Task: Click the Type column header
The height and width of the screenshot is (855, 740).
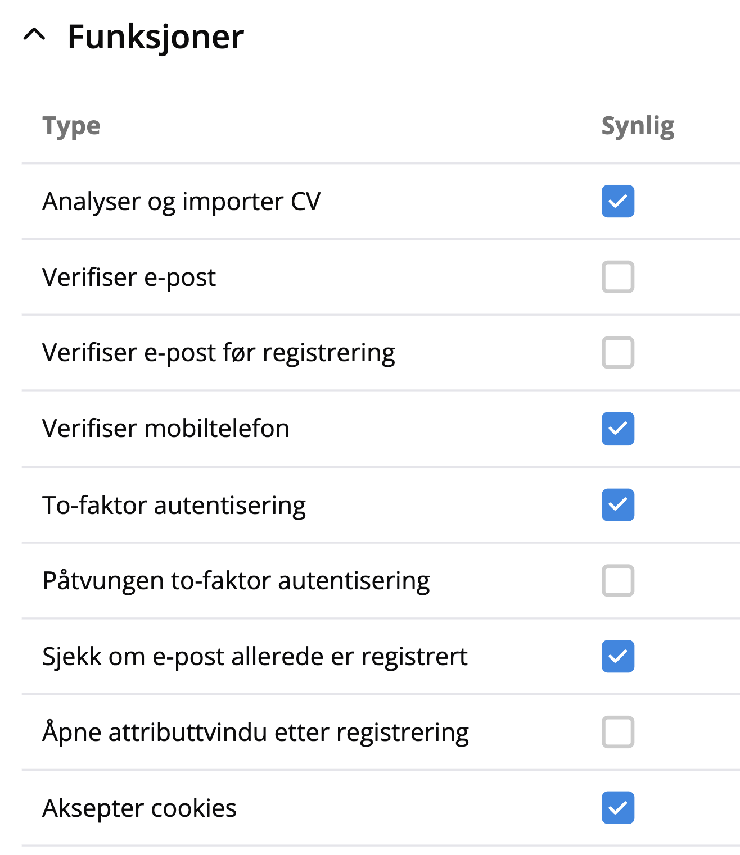Action: click(x=71, y=126)
